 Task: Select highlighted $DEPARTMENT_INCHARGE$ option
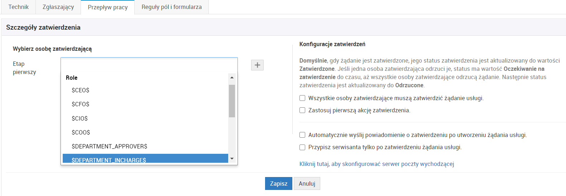pos(109,160)
